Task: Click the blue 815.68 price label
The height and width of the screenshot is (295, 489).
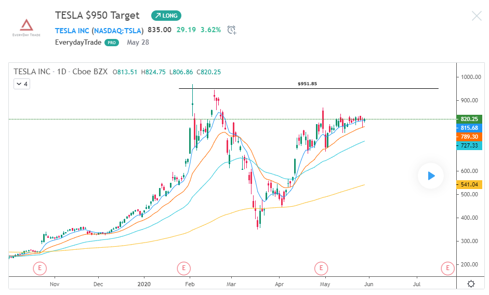Action: [469, 128]
